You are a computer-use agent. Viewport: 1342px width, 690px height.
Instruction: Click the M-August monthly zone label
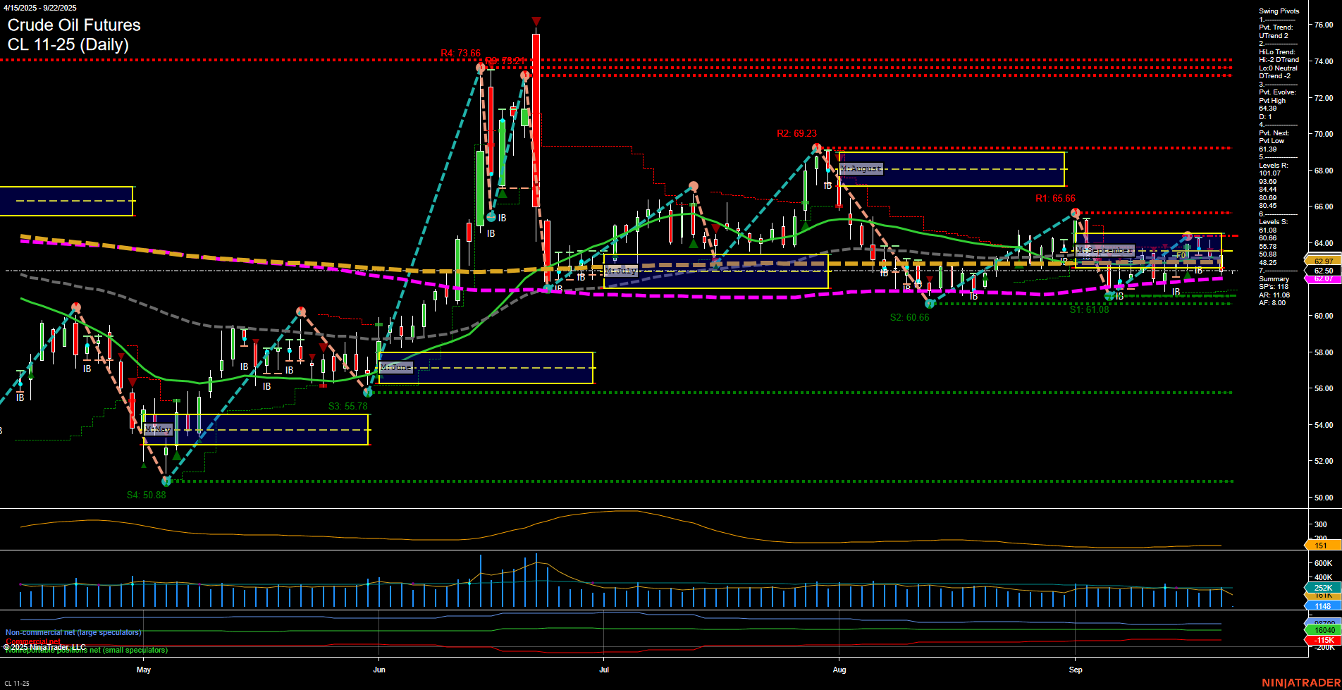point(860,169)
